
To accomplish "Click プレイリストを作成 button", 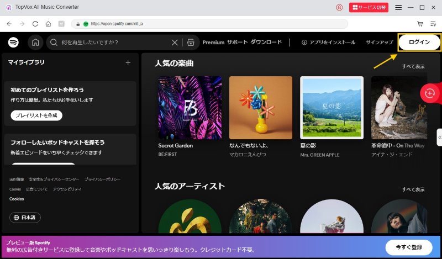I will click(36, 115).
